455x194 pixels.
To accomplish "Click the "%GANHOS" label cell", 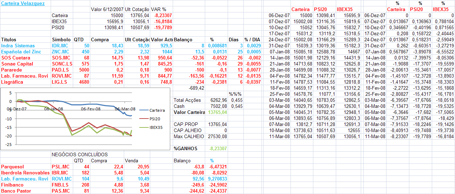I will pyautogui.click(x=186, y=148).
